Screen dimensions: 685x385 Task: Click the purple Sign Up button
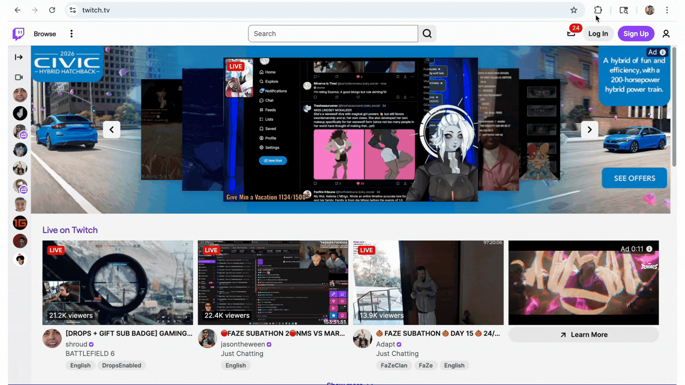click(x=636, y=34)
